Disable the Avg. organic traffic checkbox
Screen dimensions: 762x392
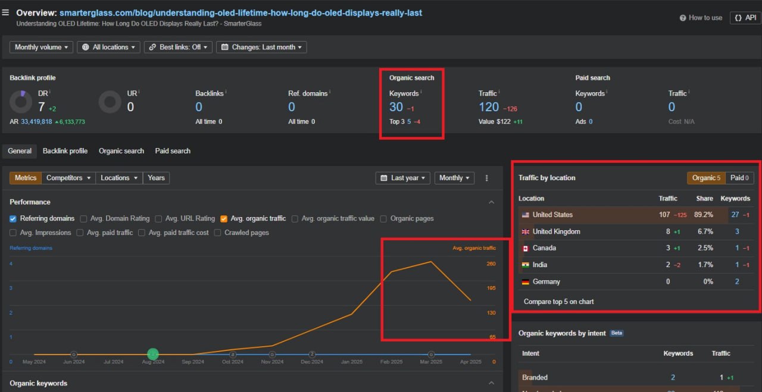pos(224,218)
